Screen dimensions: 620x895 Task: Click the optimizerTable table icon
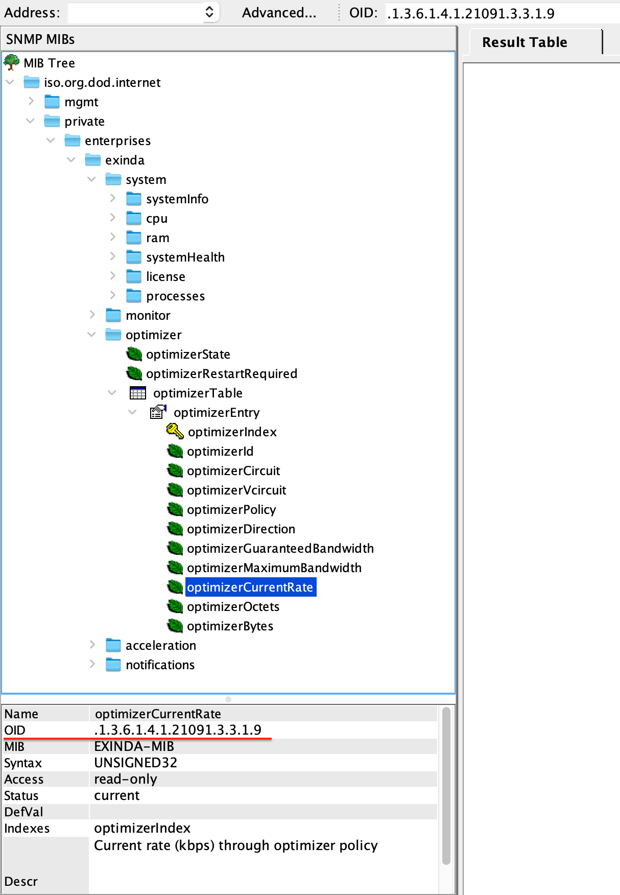138,393
